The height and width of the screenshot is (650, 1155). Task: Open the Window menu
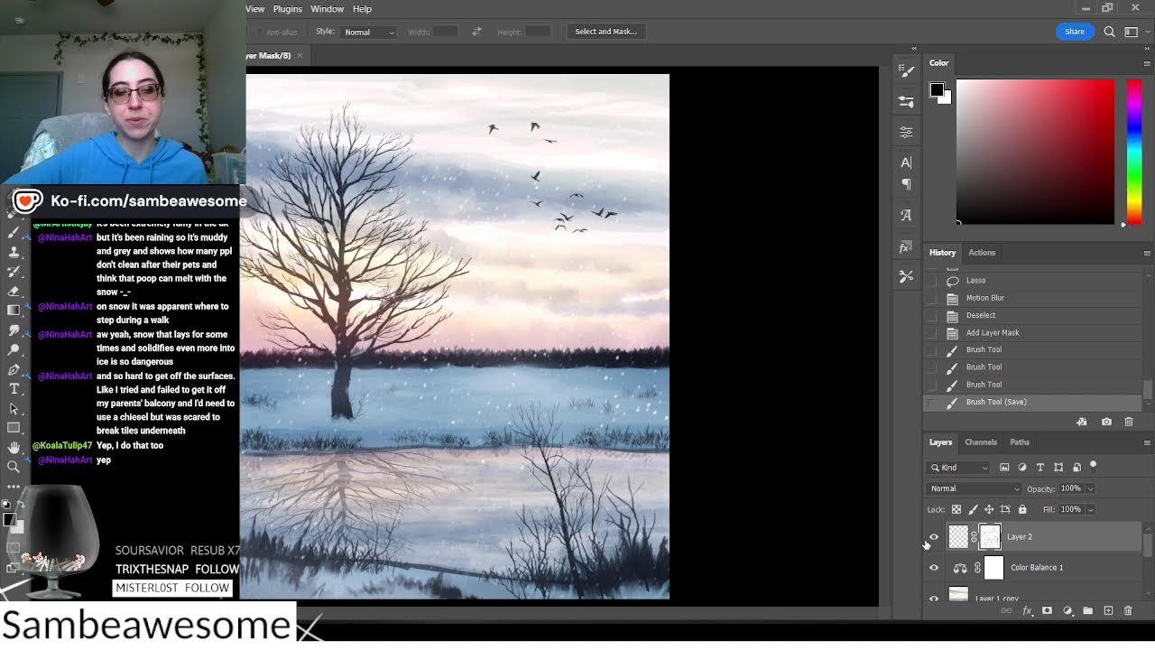328,9
